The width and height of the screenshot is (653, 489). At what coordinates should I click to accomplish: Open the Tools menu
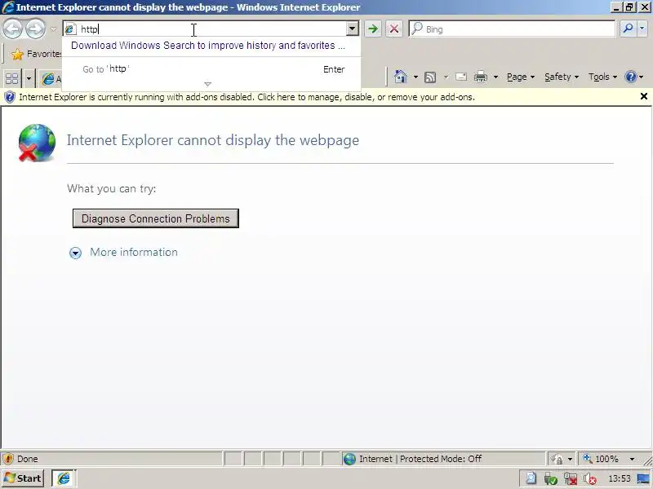click(x=602, y=77)
